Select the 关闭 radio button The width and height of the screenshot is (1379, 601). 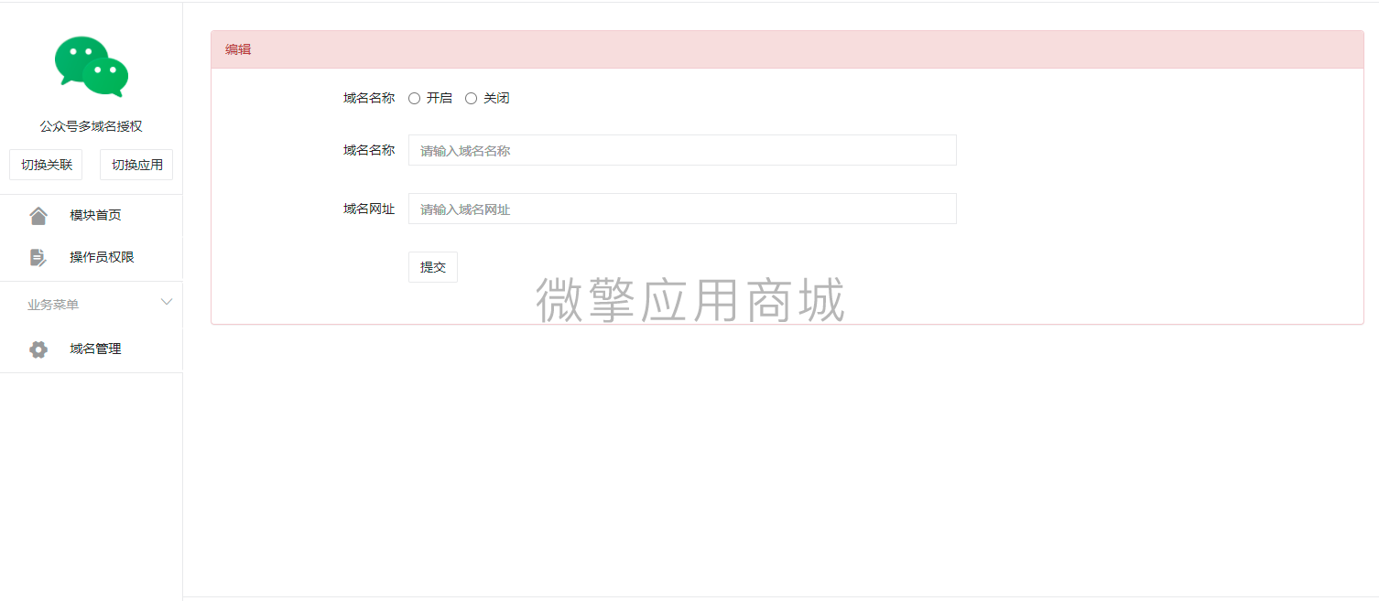[471, 99]
